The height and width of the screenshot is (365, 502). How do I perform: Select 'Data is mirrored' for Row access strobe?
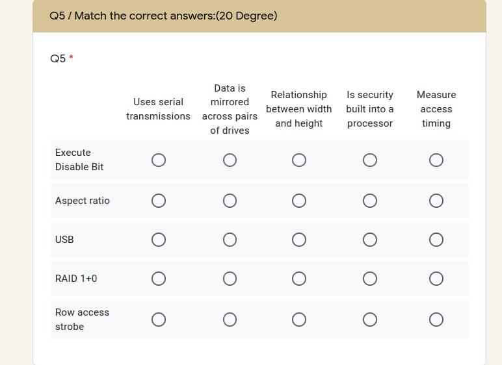[230, 320]
